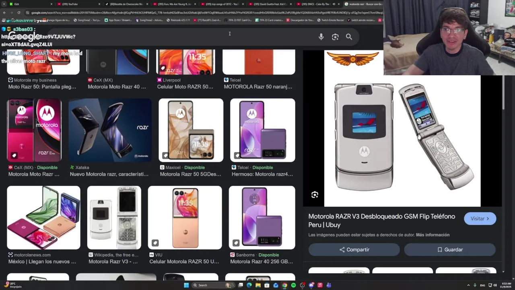The height and width of the screenshot is (290, 515).
Task: Open the Más información link
Action: click(x=433, y=235)
